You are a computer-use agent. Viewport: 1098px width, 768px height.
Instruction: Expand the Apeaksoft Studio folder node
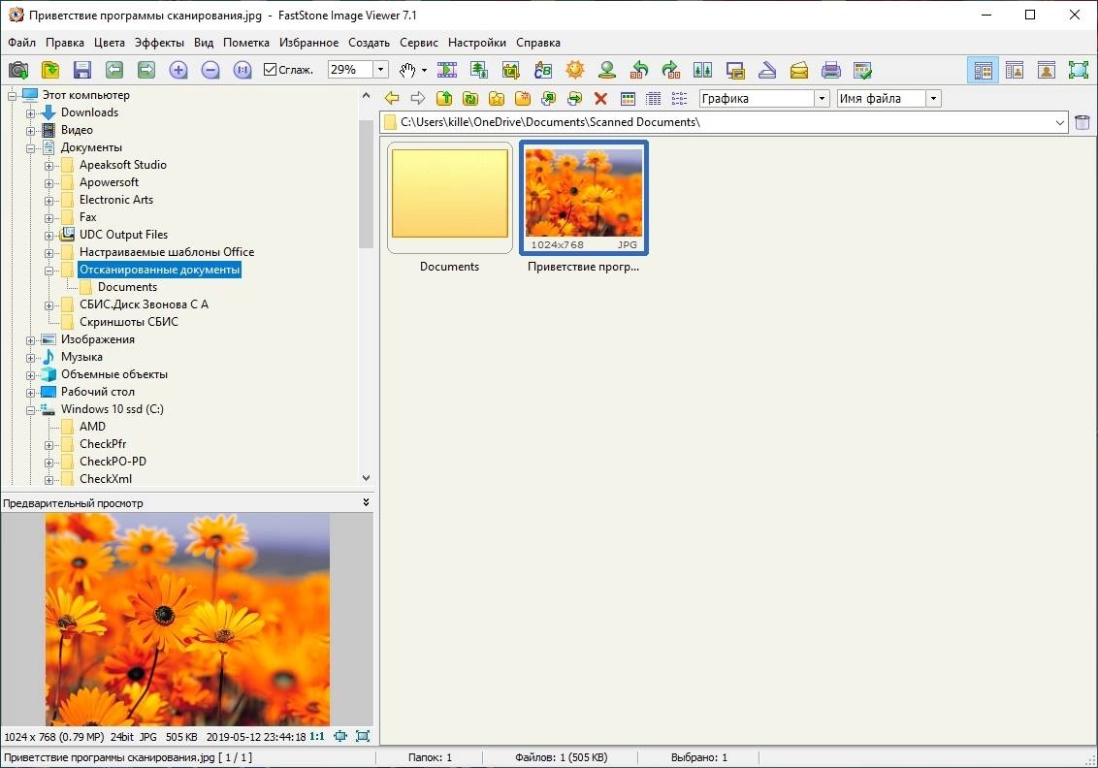pos(49,166)
